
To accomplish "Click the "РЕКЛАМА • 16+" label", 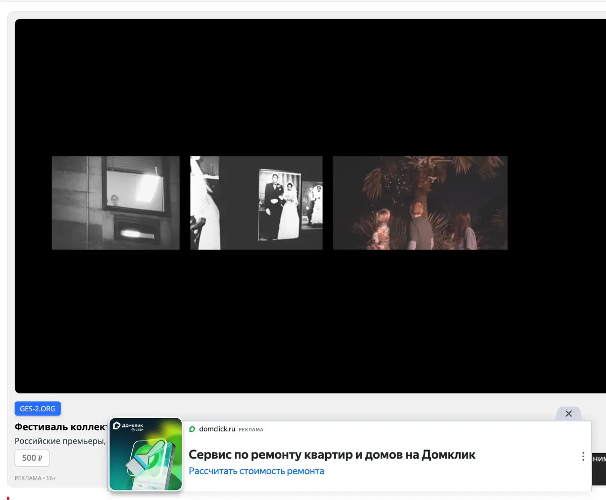I will pos(35,478).
